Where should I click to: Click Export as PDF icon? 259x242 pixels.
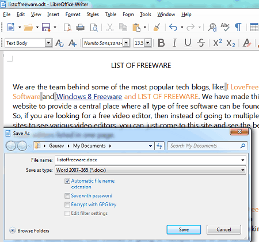point(67,27)
